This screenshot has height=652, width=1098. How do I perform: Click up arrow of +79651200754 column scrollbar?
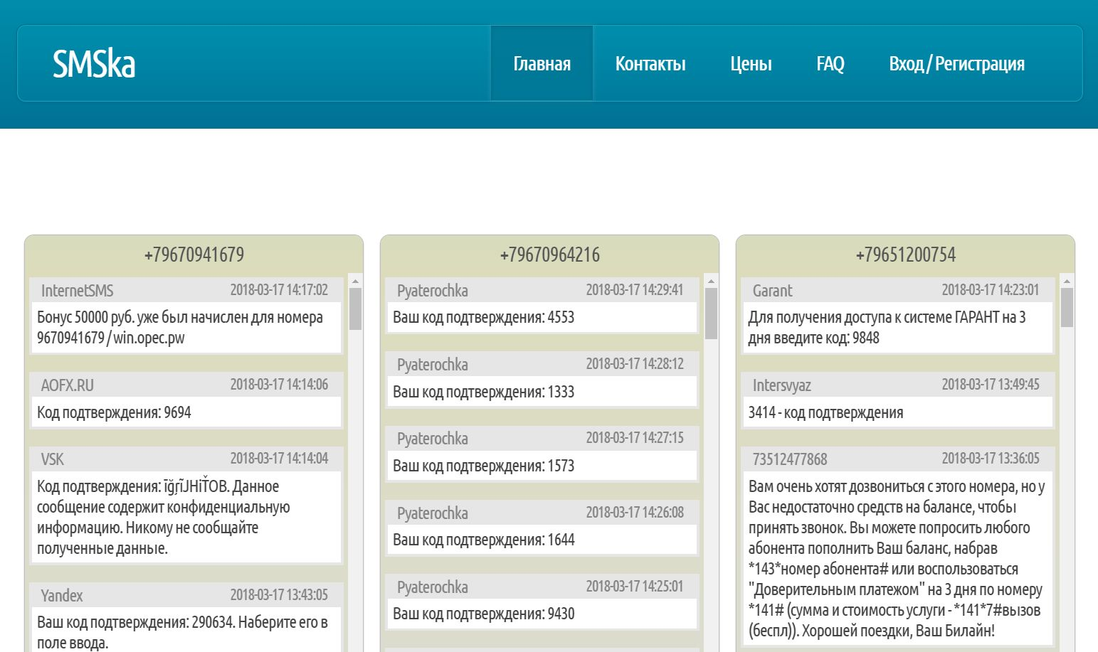1067,282
